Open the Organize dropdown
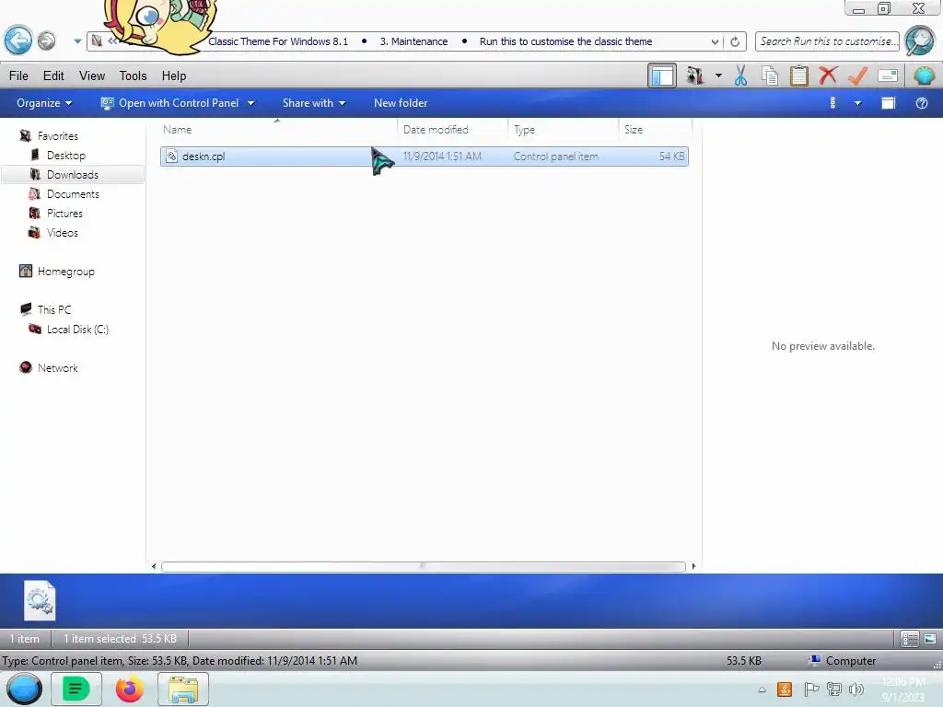This screenshot has height=707, width=943. (x=44, y=103)
